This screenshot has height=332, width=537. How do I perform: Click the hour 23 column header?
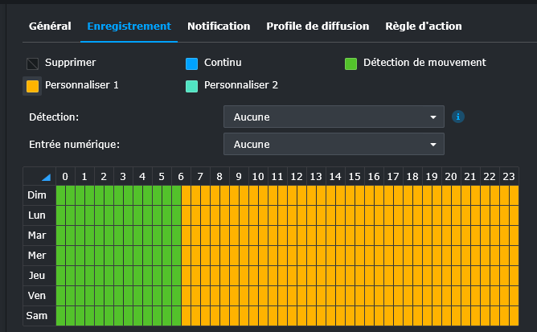pos(509,176)
